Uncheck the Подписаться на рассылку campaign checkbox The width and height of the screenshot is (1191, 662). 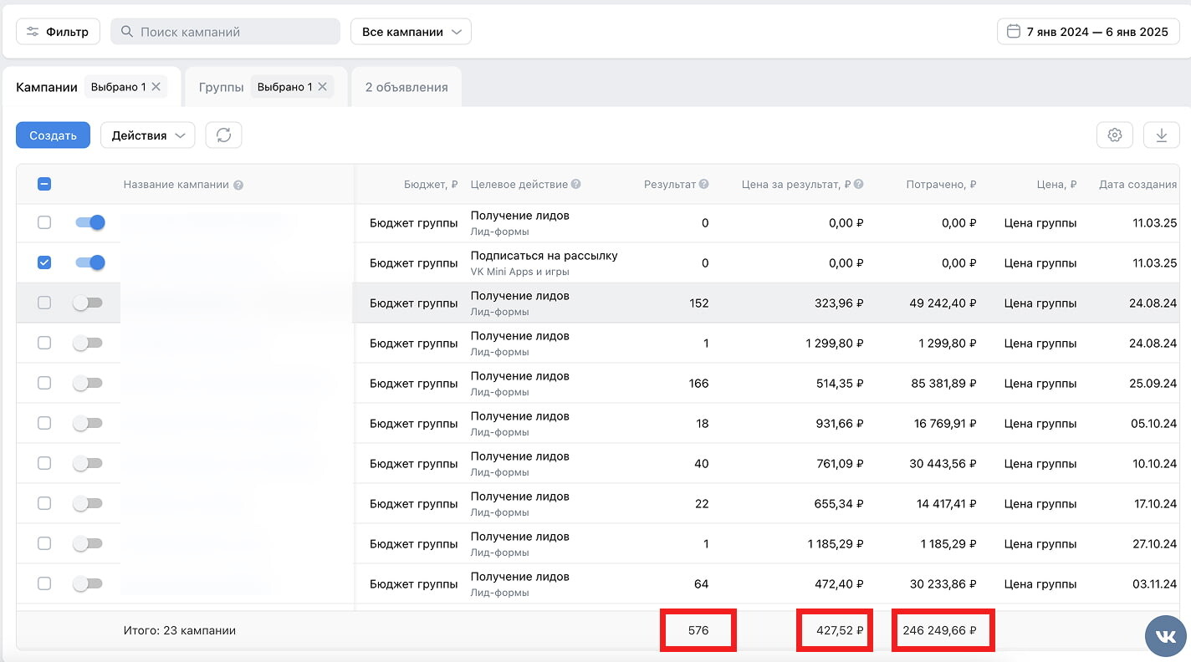point(44,262)
